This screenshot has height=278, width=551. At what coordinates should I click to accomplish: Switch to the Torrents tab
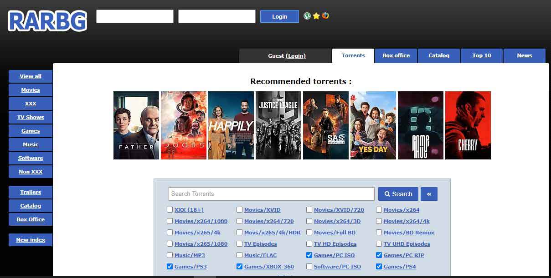(353, 55)
